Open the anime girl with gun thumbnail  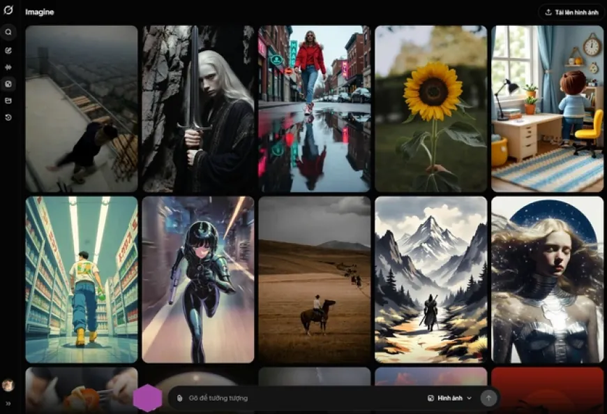pos(198,279)
